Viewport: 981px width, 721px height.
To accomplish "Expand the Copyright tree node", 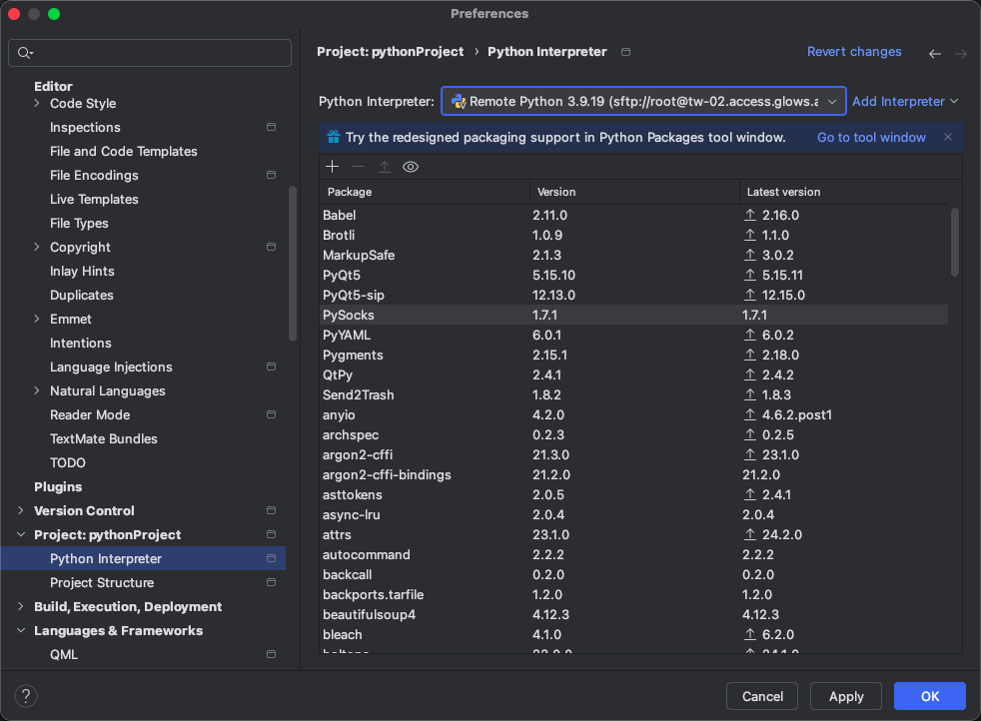I will tap(36, 247).
